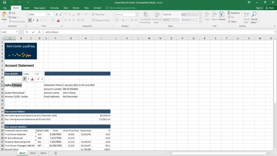Click Sign in
Screen dimensions: 277x156
pyautogui.click(x=259, y=8)
